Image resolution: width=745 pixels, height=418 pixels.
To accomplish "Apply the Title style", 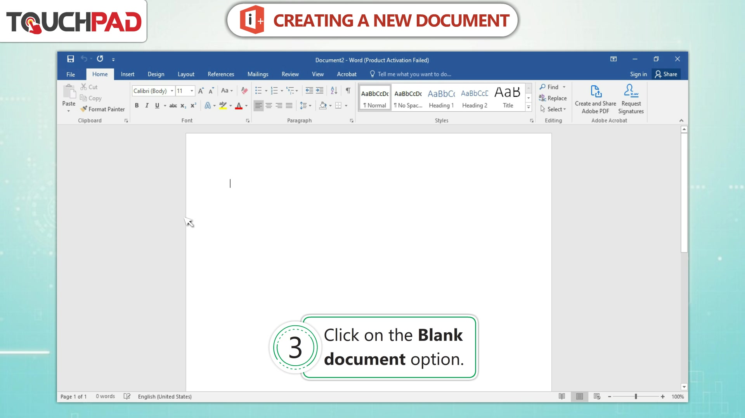I will [x=508, y=98].
